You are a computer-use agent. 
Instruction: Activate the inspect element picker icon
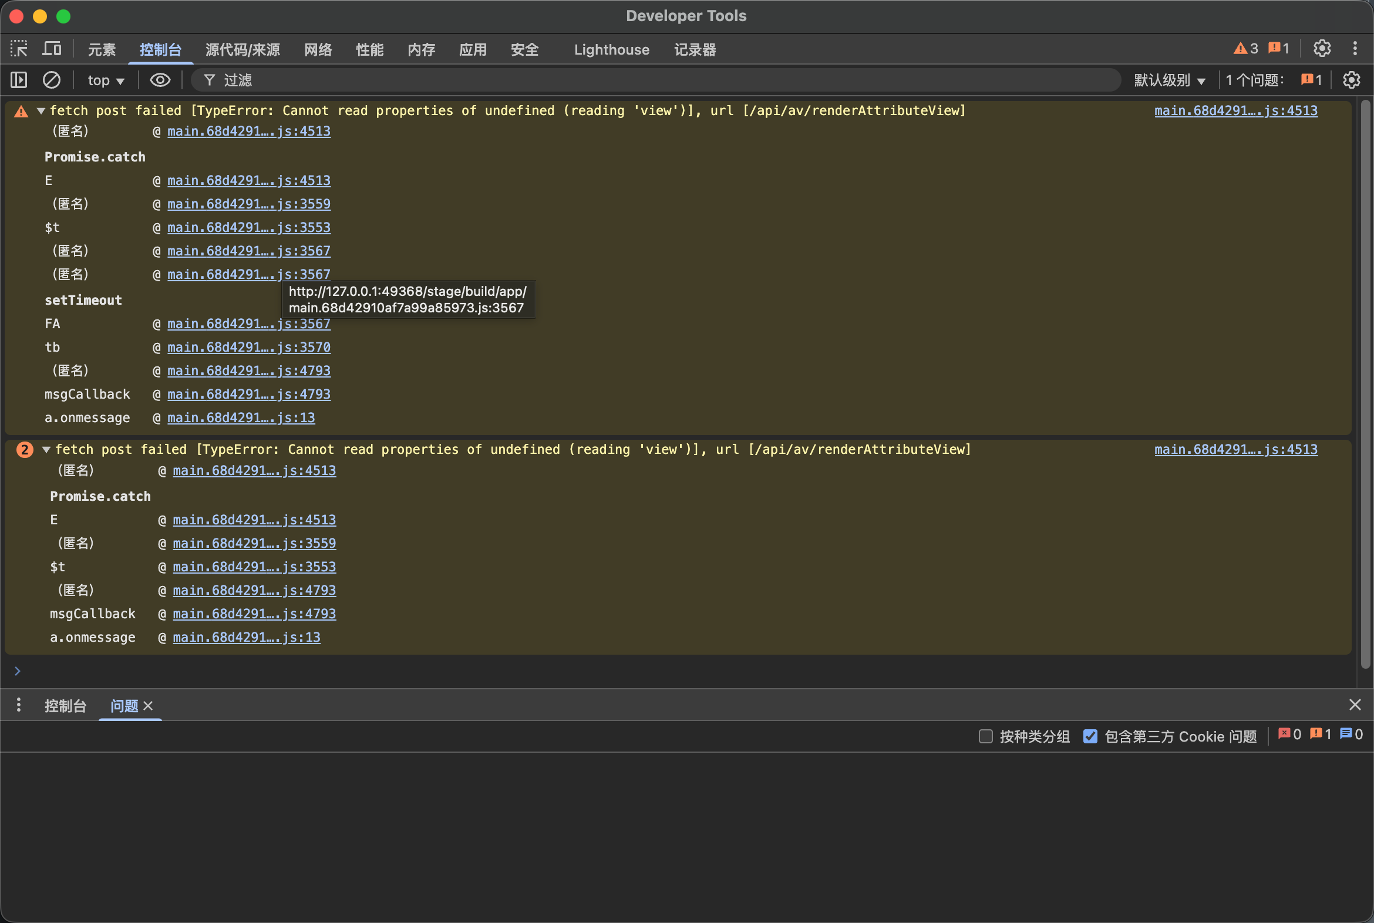[x=19, y=49]
